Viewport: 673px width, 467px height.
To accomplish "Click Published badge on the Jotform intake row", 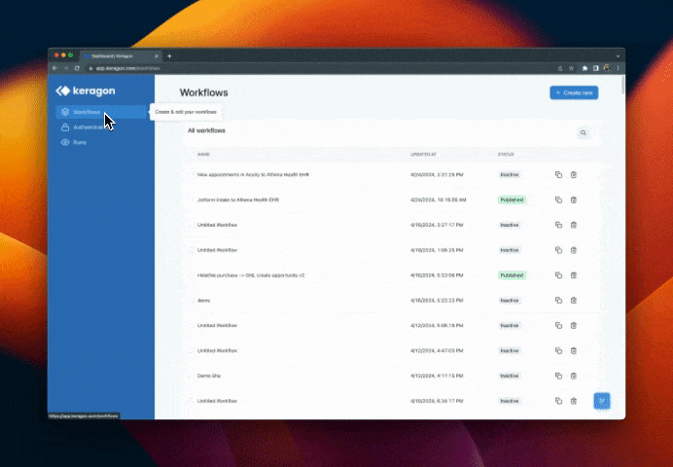I will 512,199.
